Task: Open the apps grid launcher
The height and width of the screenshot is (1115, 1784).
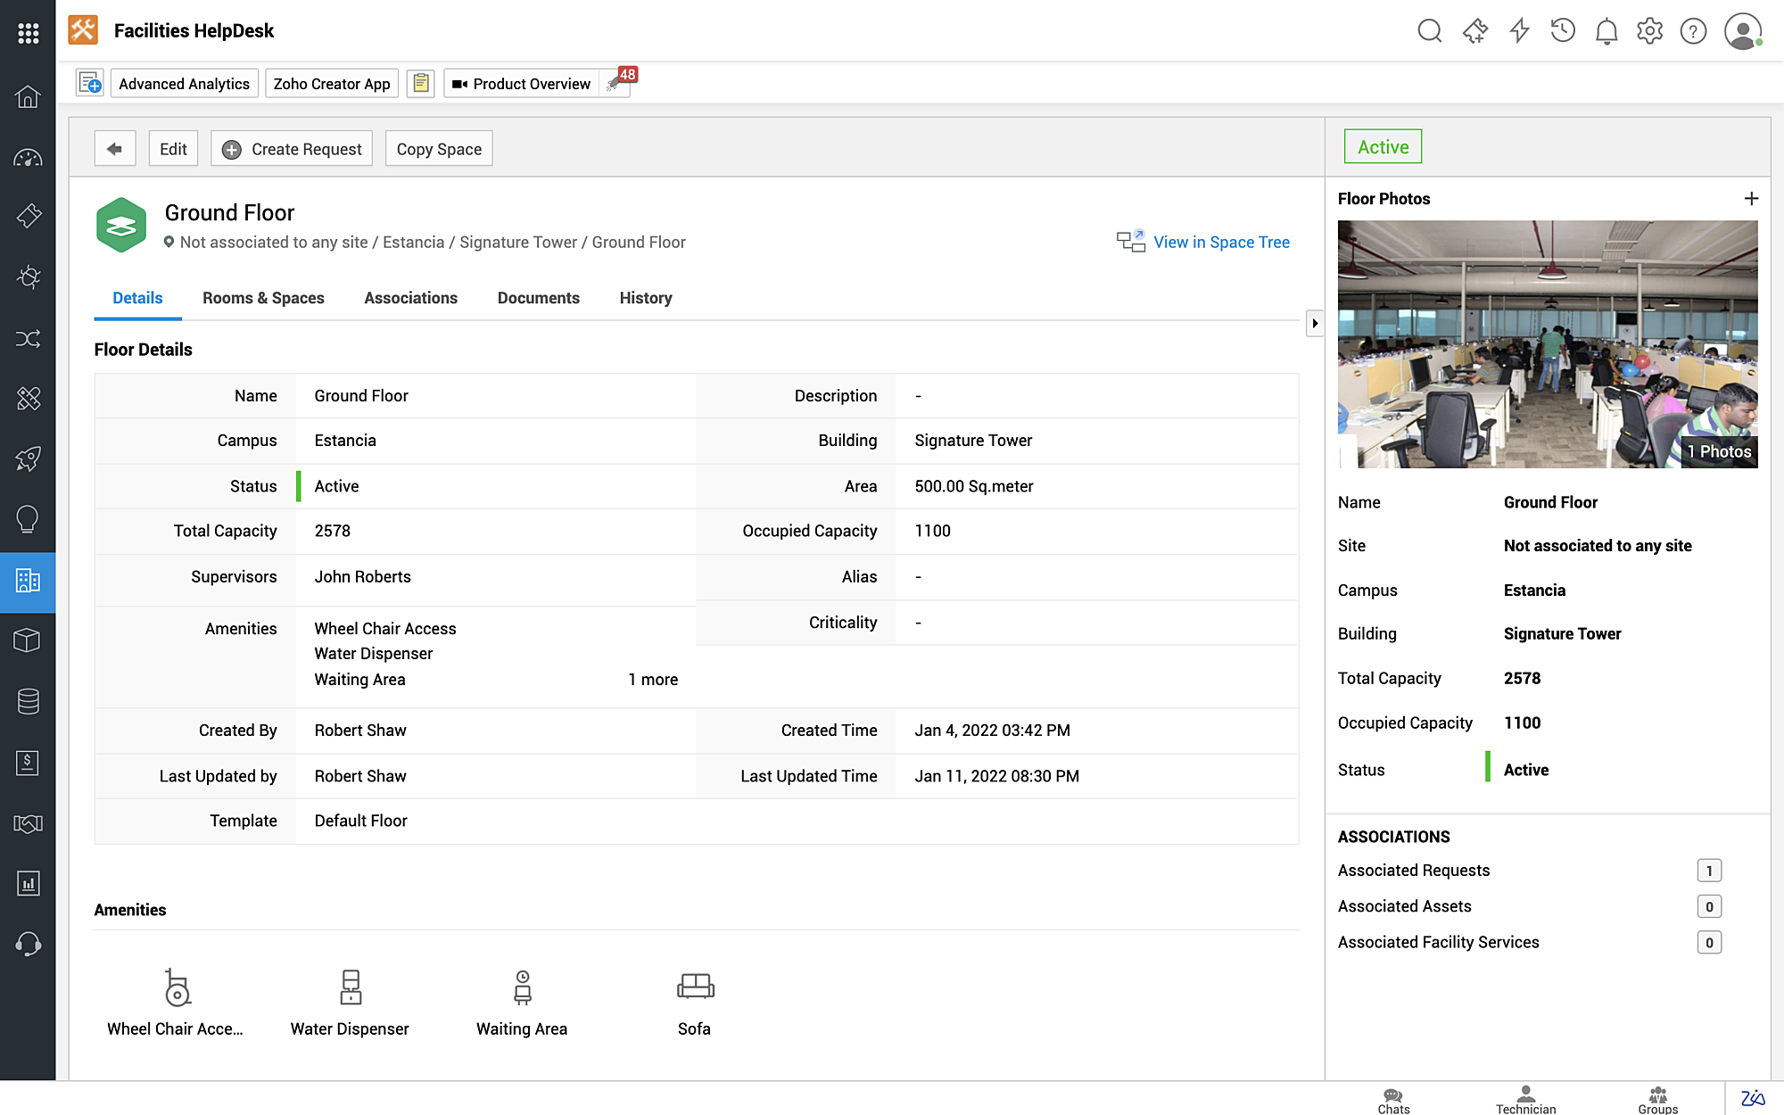Action: pos(28,33)
